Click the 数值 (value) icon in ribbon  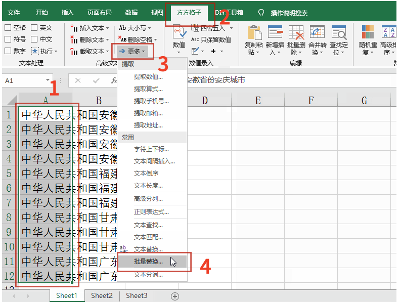(x=179, y=33)
